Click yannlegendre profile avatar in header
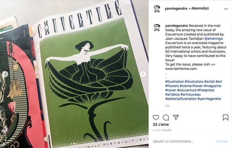 point(157,9)
